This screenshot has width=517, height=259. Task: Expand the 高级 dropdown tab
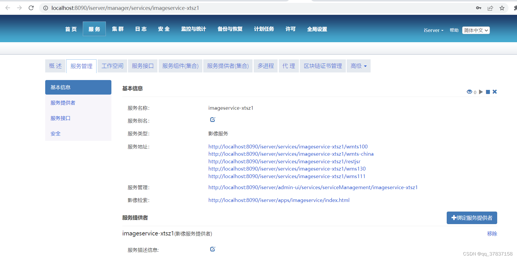pos(359,66)
